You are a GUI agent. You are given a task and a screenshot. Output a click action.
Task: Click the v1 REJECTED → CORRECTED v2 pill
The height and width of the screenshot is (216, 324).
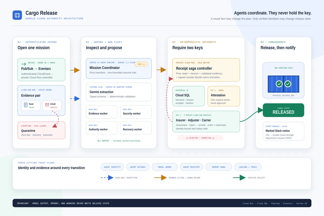200,138
